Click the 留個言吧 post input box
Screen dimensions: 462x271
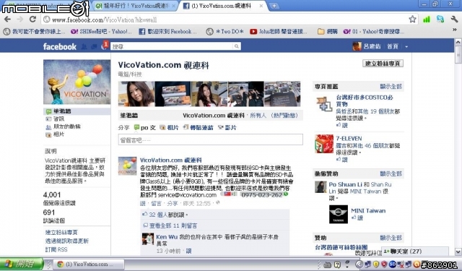tap(210, 139)
